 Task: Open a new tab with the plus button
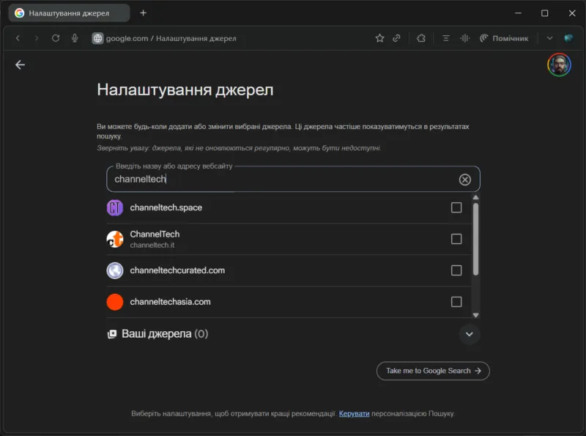click(x=143, y=13)
